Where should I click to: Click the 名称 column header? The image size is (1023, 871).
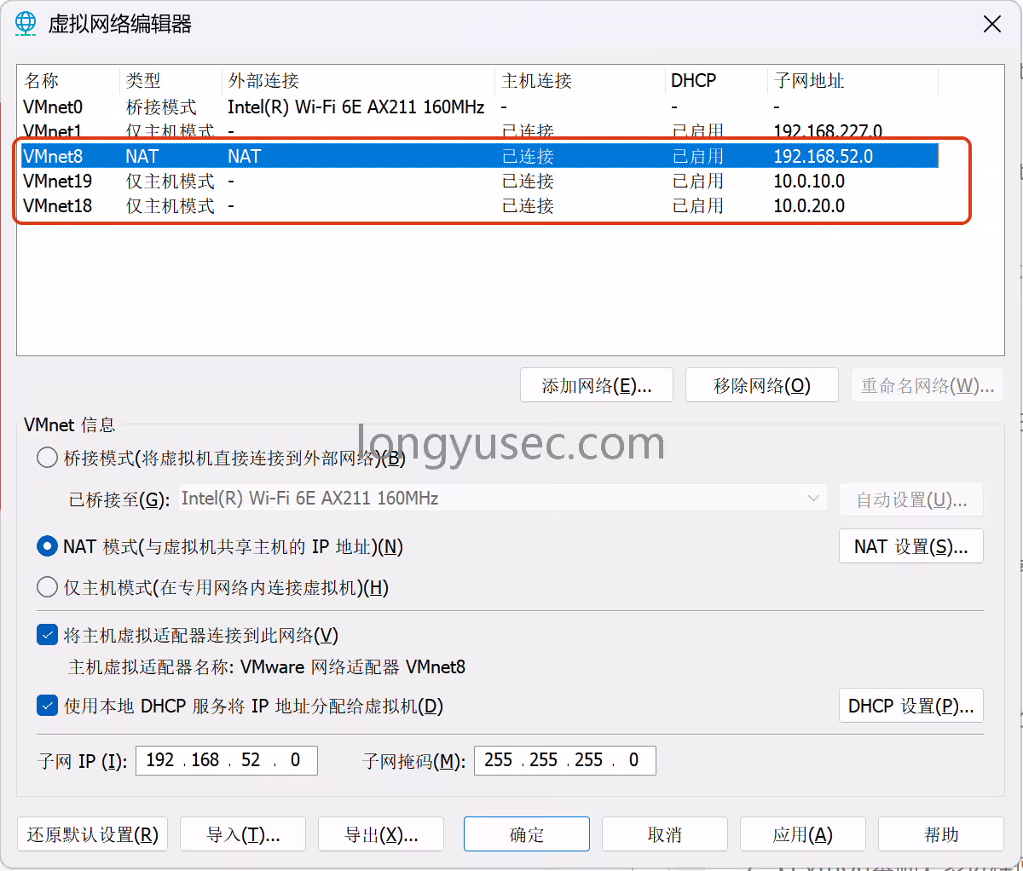tap(43, 81)
